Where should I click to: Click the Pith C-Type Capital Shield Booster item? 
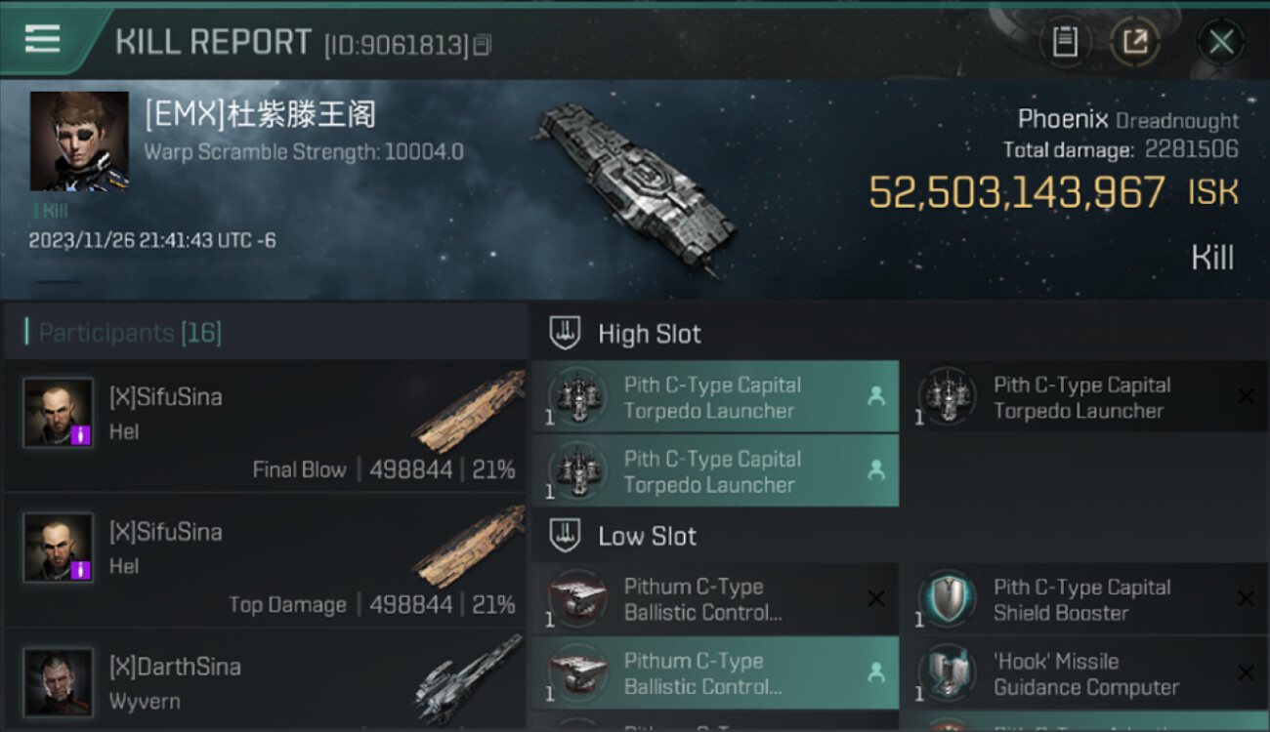click(x=1083, y=599)
